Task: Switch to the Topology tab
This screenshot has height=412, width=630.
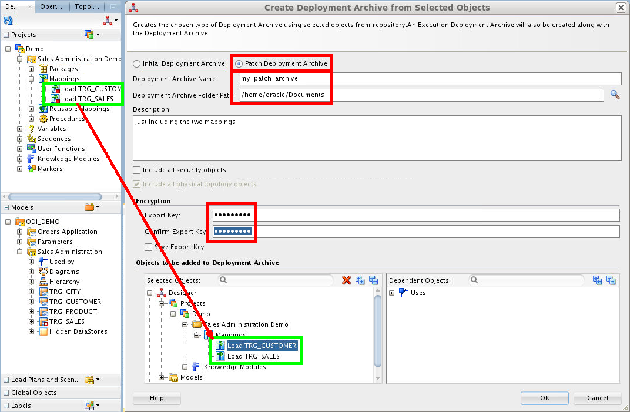Action: point(87,6)
